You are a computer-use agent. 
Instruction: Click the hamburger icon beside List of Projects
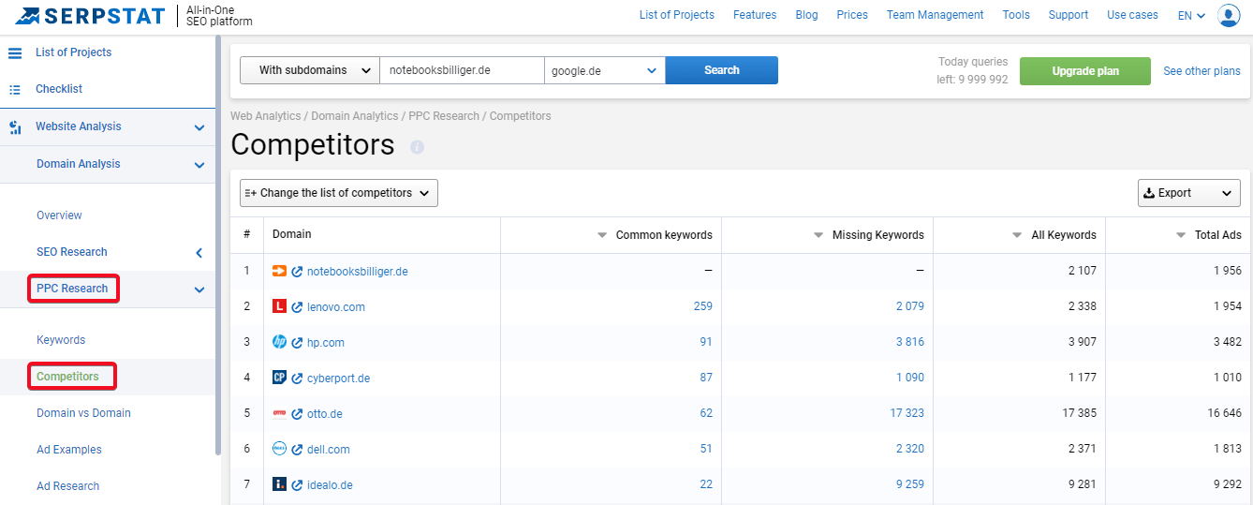pos(15,52)
